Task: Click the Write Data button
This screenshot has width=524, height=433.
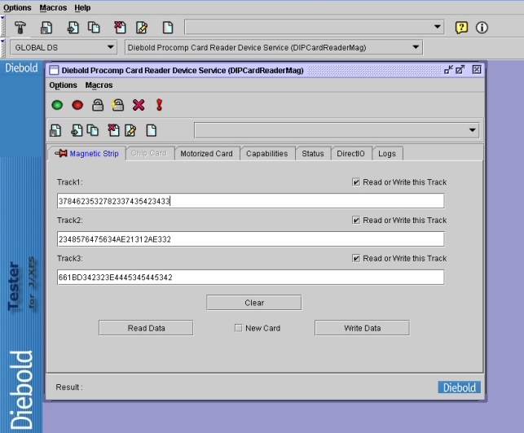Action: 363,328
